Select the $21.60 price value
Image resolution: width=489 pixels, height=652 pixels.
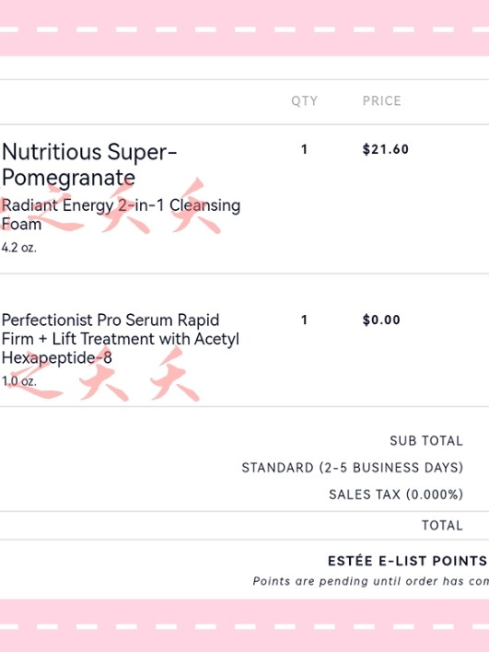click(x=386, y=149)
